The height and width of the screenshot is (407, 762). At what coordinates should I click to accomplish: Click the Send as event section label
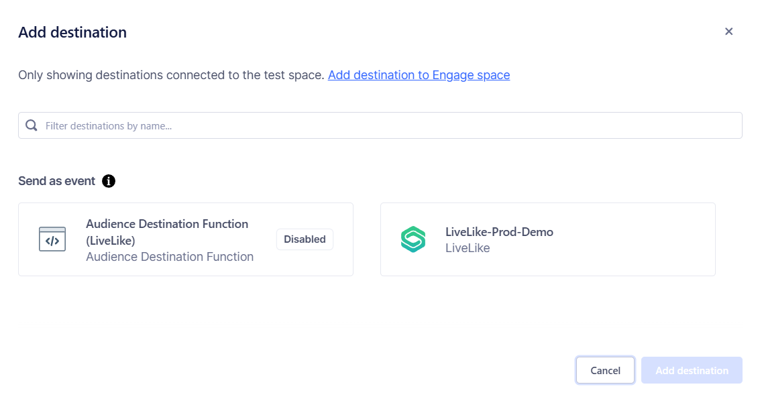[57, 181]
